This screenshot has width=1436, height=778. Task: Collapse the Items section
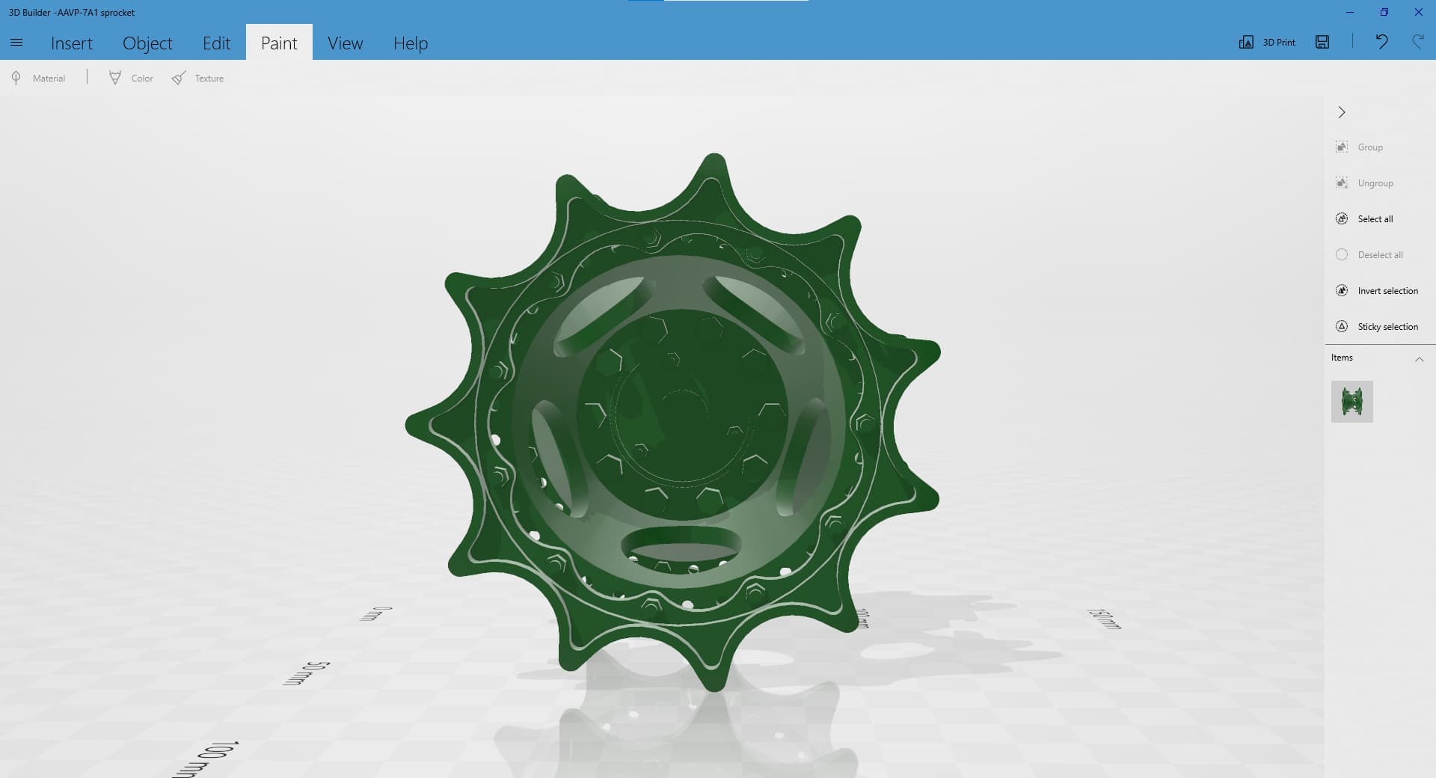tap(1419, 359)
